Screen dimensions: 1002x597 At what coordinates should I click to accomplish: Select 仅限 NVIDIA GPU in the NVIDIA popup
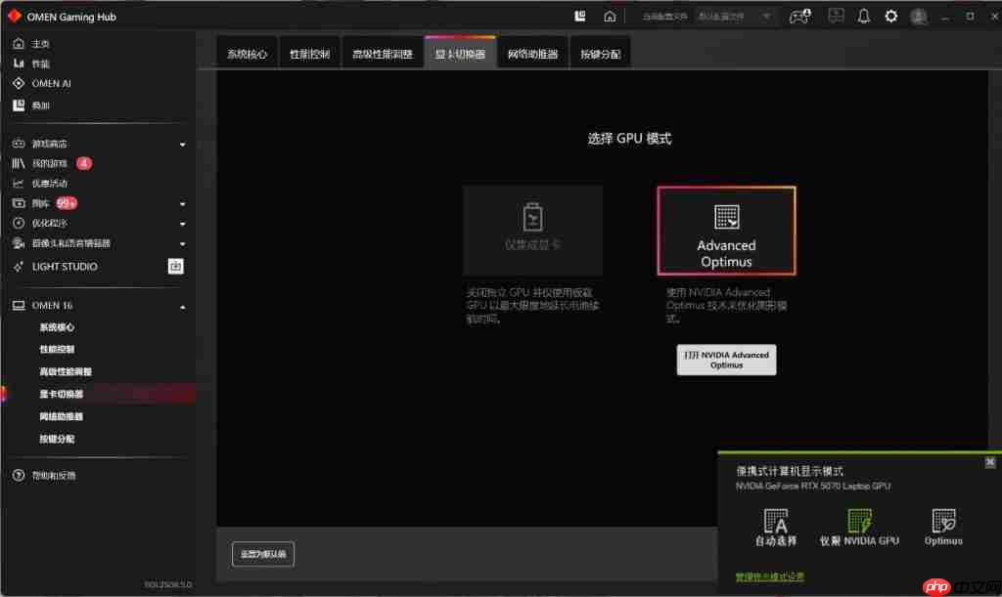coord(859,528)
